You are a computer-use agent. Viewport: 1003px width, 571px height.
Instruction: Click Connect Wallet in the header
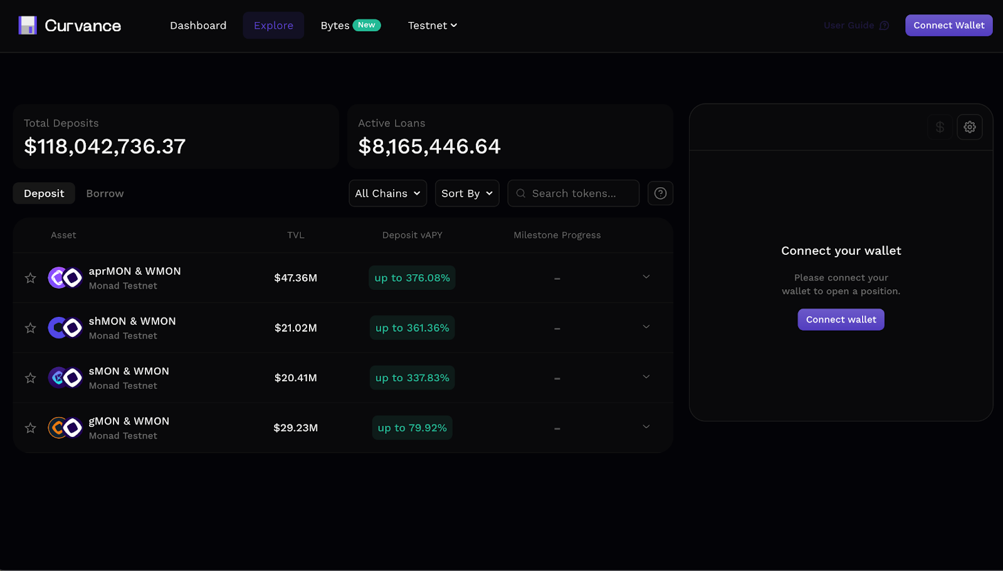point(948,26)
